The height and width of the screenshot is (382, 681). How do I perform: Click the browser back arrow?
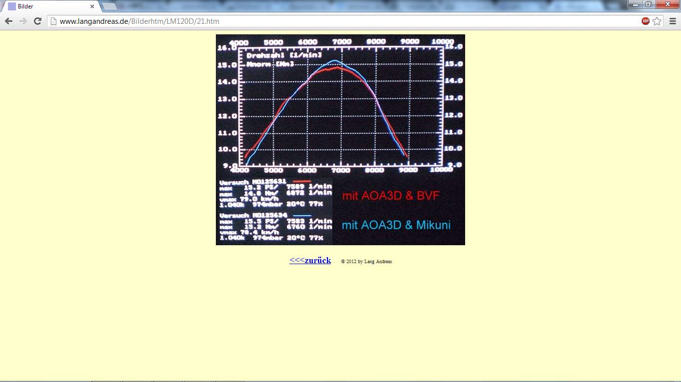click(x=8, y=21)
